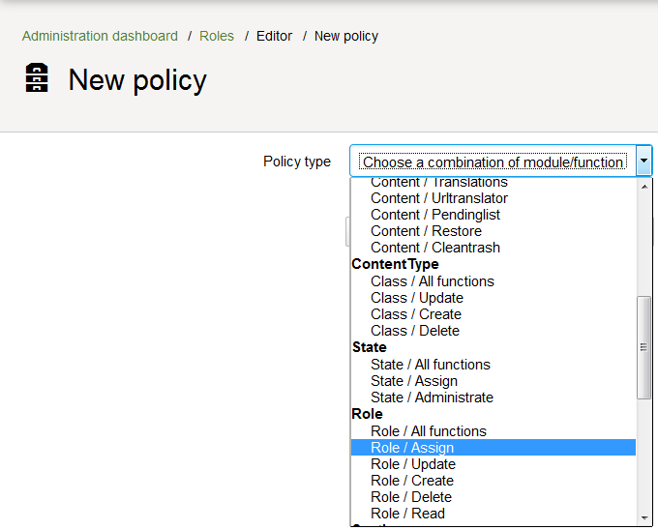This screenshot has width=658, height=530.
Task: Choose Content / Cleantrash from list
Action: point(493,248)
